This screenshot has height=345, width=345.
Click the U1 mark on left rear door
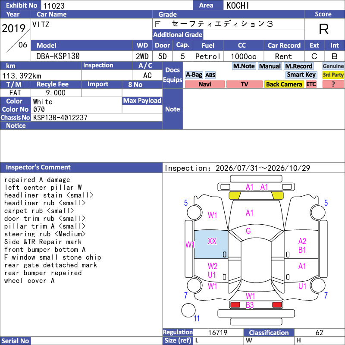(x=212, y=275)
